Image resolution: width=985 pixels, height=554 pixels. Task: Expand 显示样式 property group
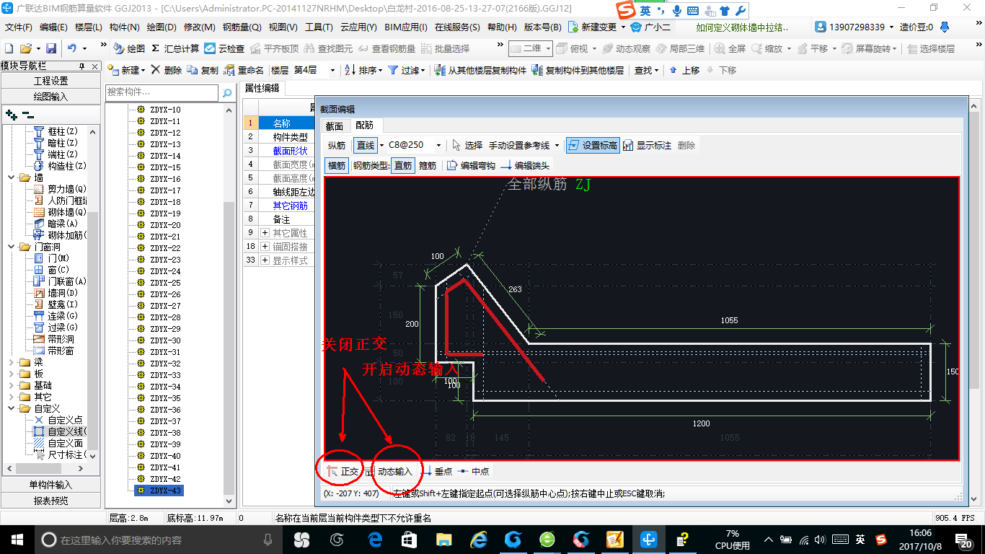[265, 260]
